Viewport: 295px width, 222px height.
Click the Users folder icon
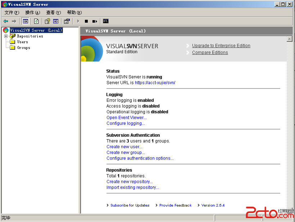coord(13,42)
